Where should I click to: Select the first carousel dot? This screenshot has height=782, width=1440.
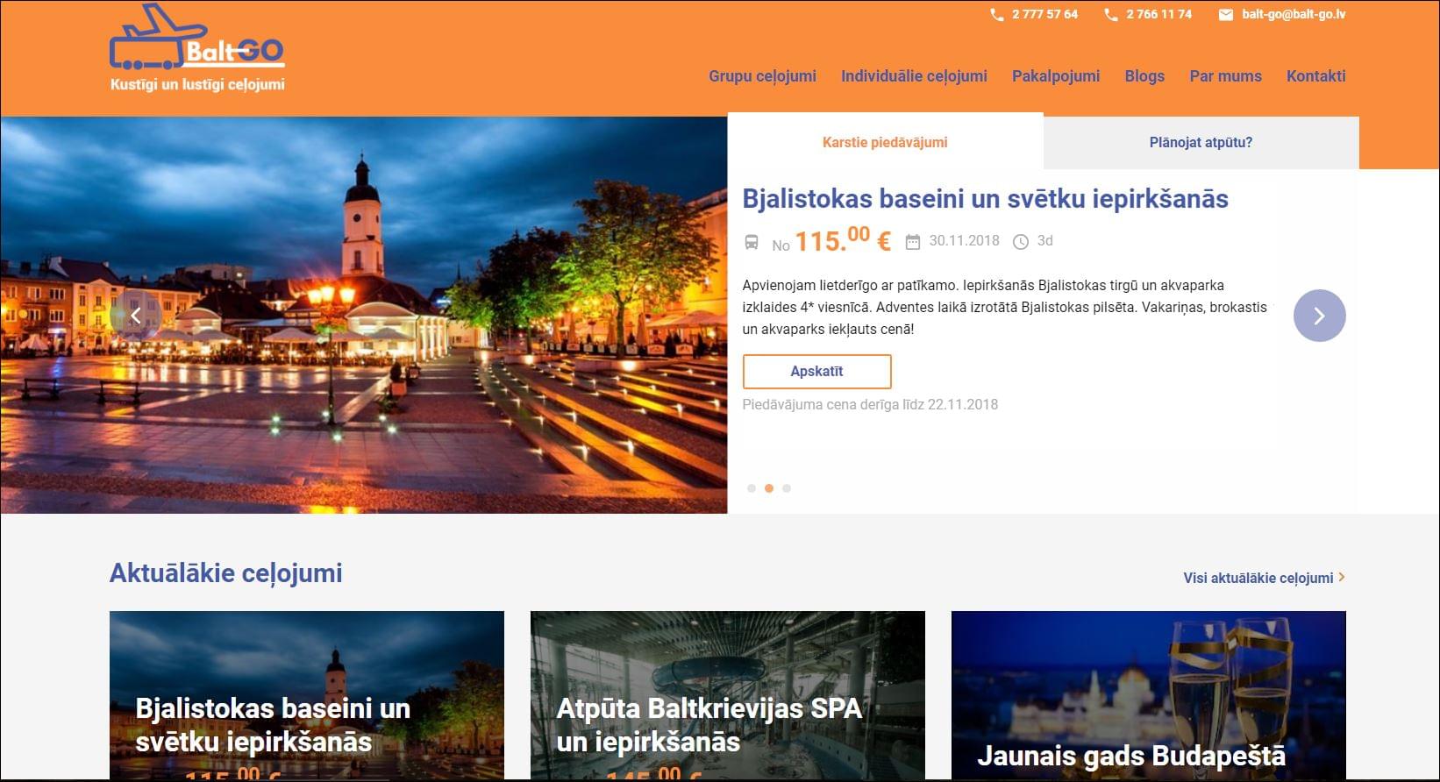(x=752, y=488)
